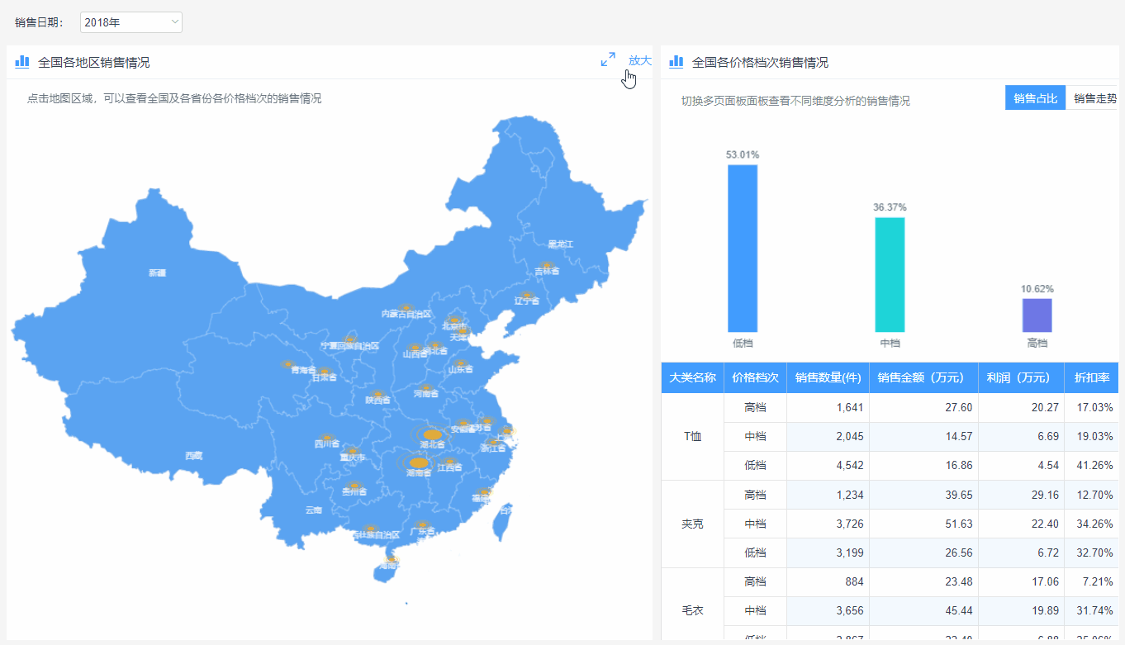Click the 高档 purple bar in chart
This screenshot has width=1125, height=645.
(1037, 315)
